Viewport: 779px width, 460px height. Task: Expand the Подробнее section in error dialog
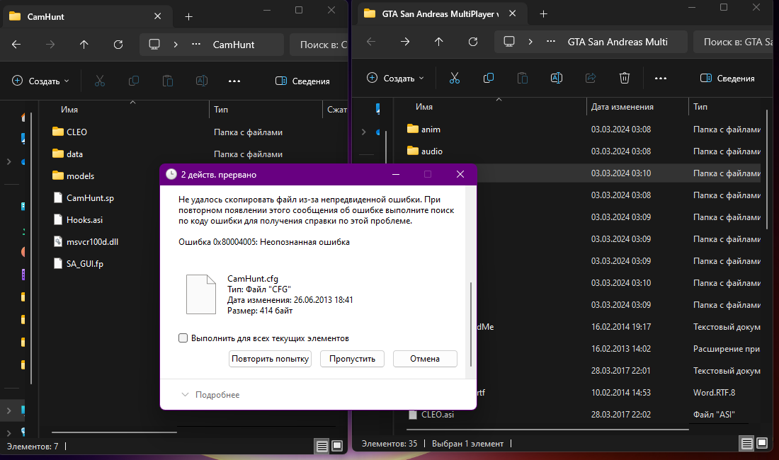tap(210, 394)
